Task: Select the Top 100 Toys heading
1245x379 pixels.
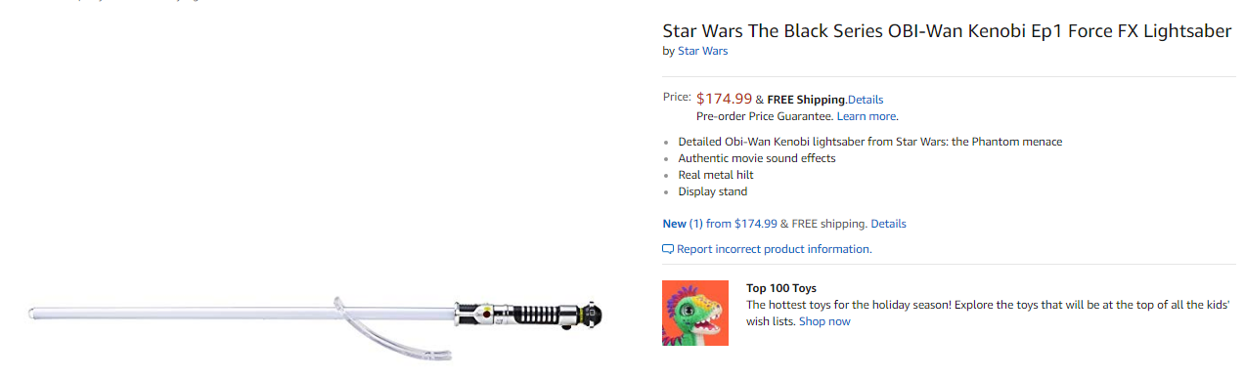Action: click(781, 288)
